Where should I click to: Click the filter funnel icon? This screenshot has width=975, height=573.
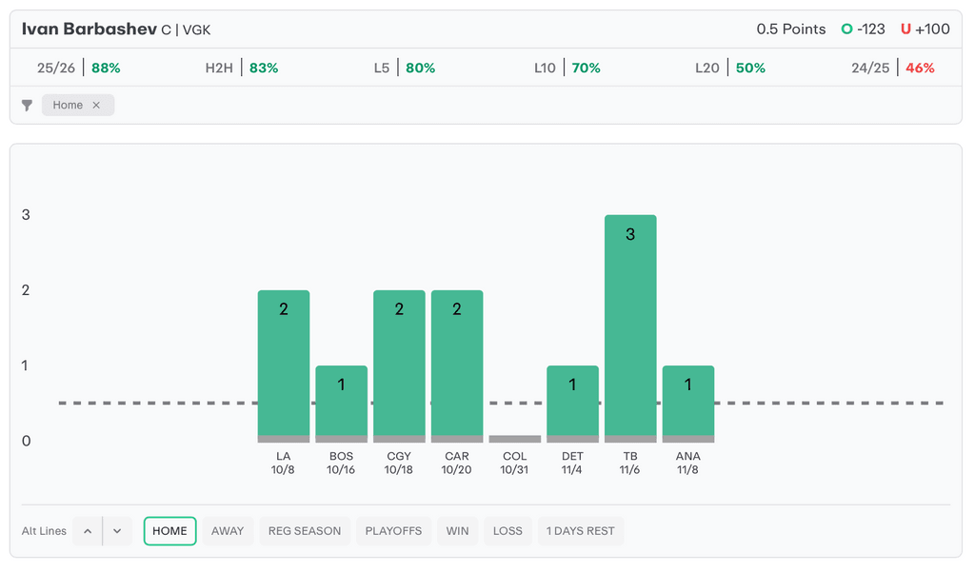[x=28, y=106]
